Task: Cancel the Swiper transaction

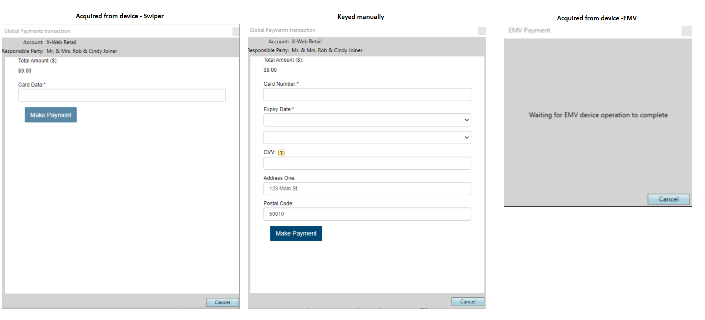Action: pos(222,302)
